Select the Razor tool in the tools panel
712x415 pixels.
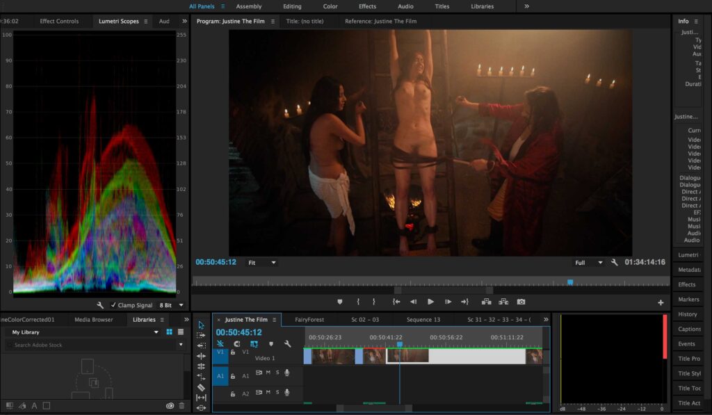point(201,387)
